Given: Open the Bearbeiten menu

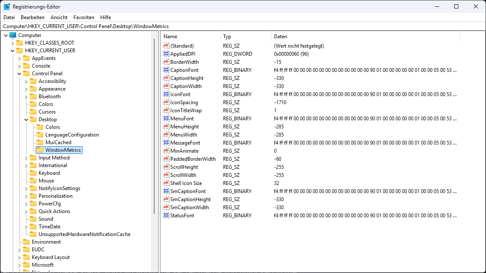Looking at the screenshot, I should point(32,17).
